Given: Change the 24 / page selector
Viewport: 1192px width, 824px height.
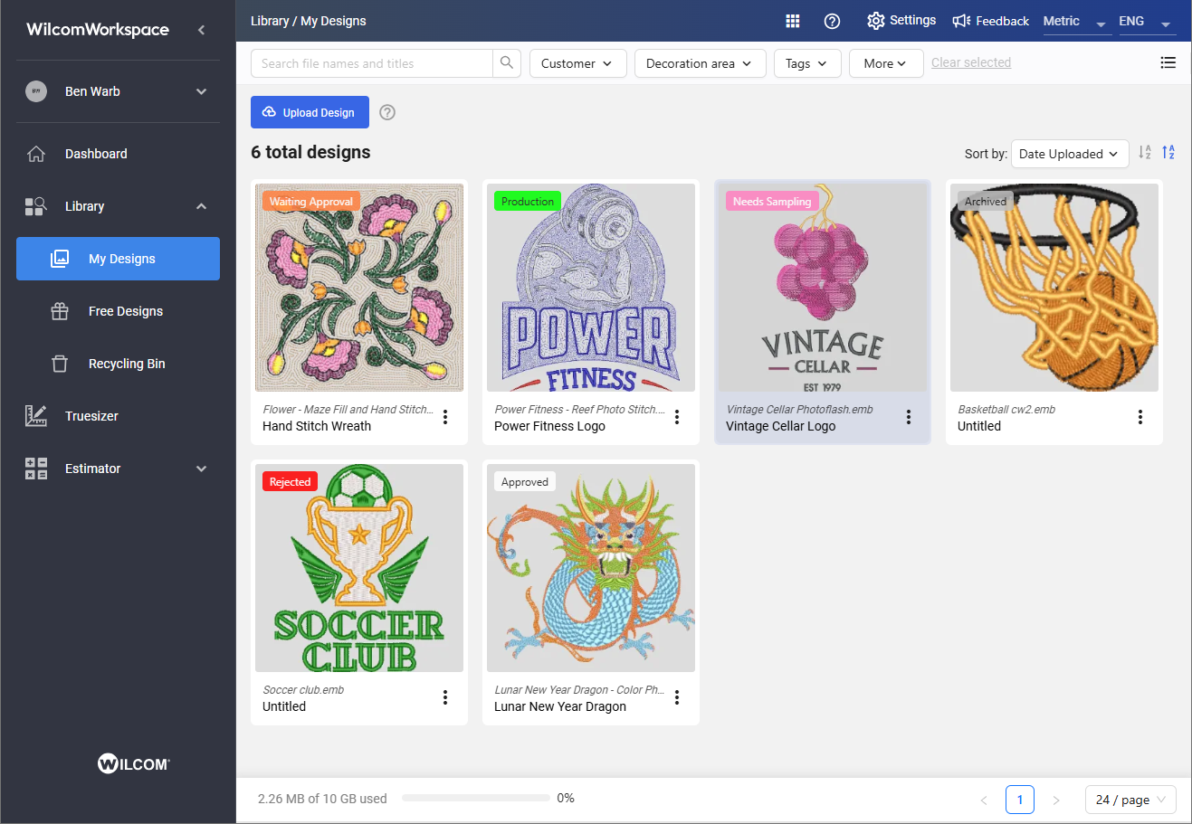Looking at the screenshot, I should click(x=1130, y=800).
